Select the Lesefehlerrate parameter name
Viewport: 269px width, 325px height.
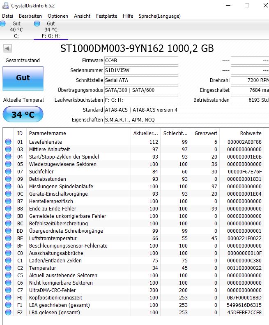pos(46,142)
